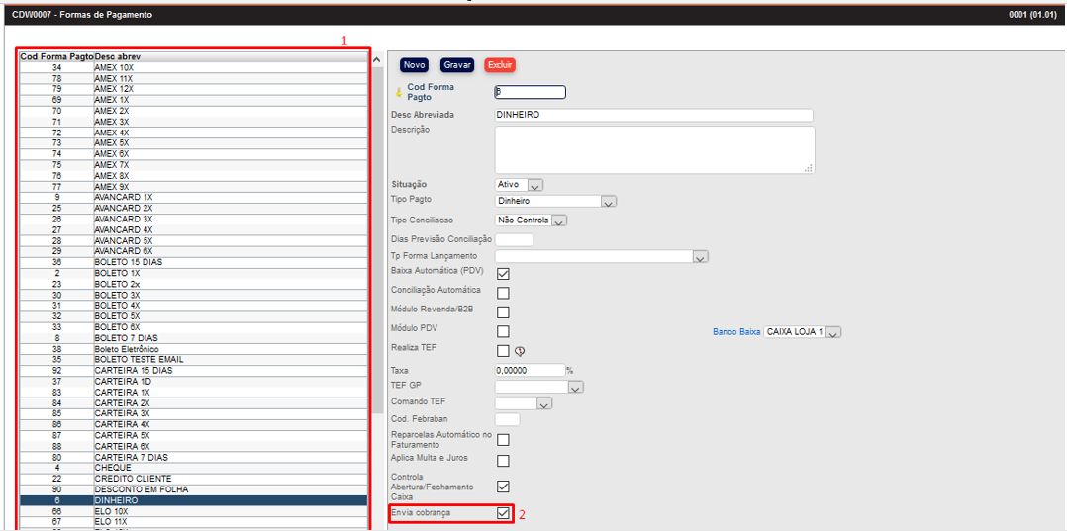Click the Desc Abreviada text field

pos(653,116)
